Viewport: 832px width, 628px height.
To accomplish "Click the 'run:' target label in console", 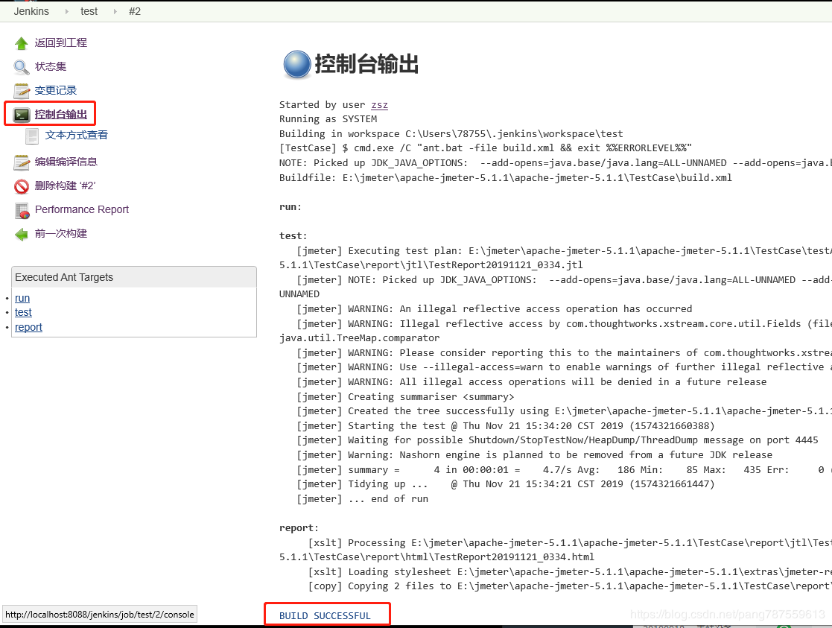I will (290, 206).
